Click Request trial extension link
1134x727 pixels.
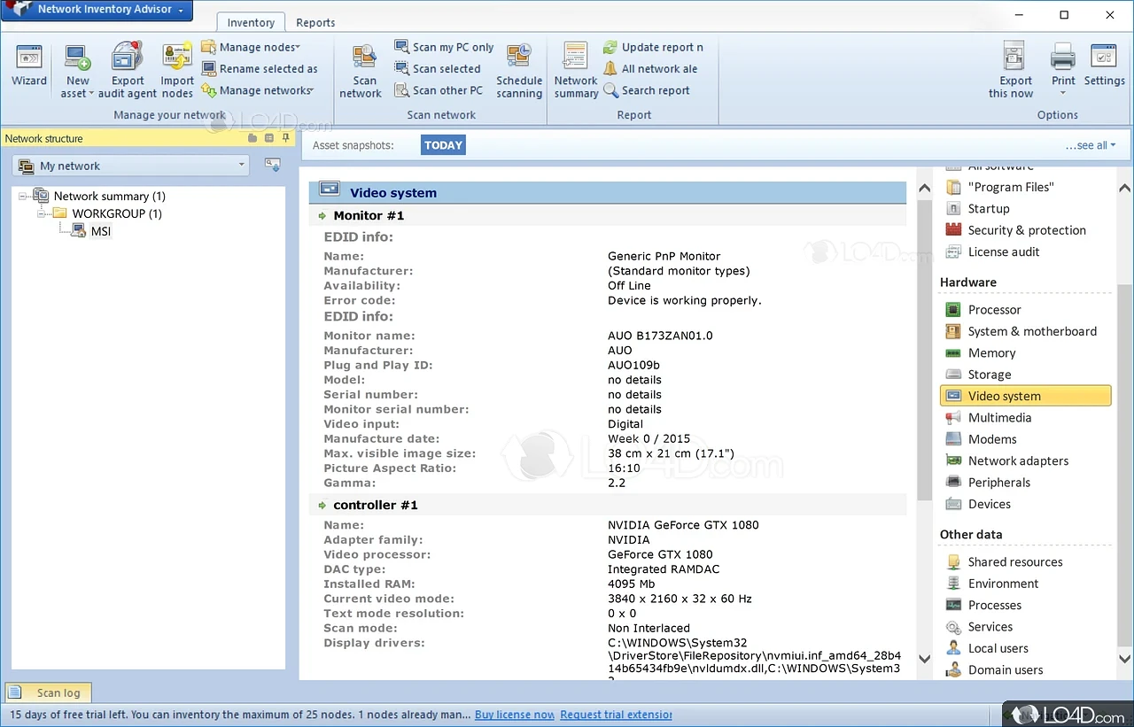coord(616,715)
